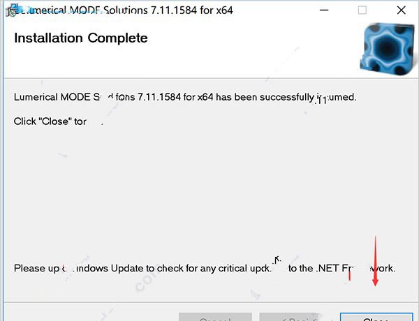Click the Lumerical blue cube logo
Image resolution: width=419 pixels, height=321 pixels.
pos(389,49)
